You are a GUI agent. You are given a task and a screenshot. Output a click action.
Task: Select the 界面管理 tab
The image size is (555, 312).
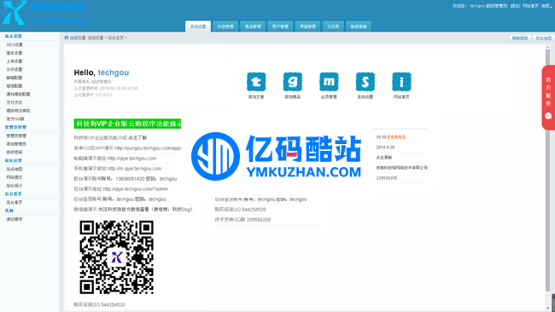point(307,26)
